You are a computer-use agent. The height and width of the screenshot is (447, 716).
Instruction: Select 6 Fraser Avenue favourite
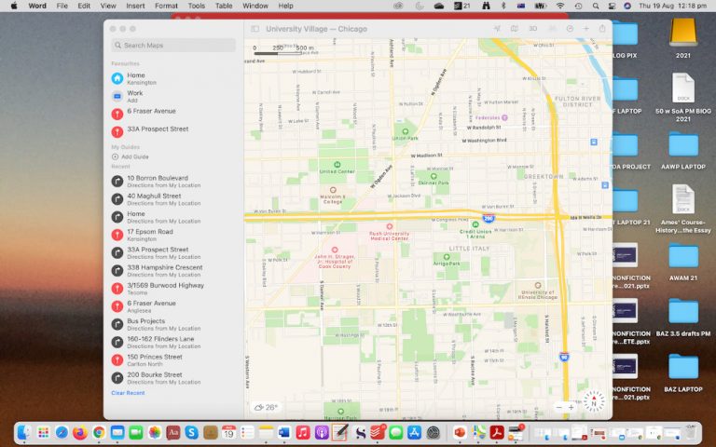tap(151, 111)
